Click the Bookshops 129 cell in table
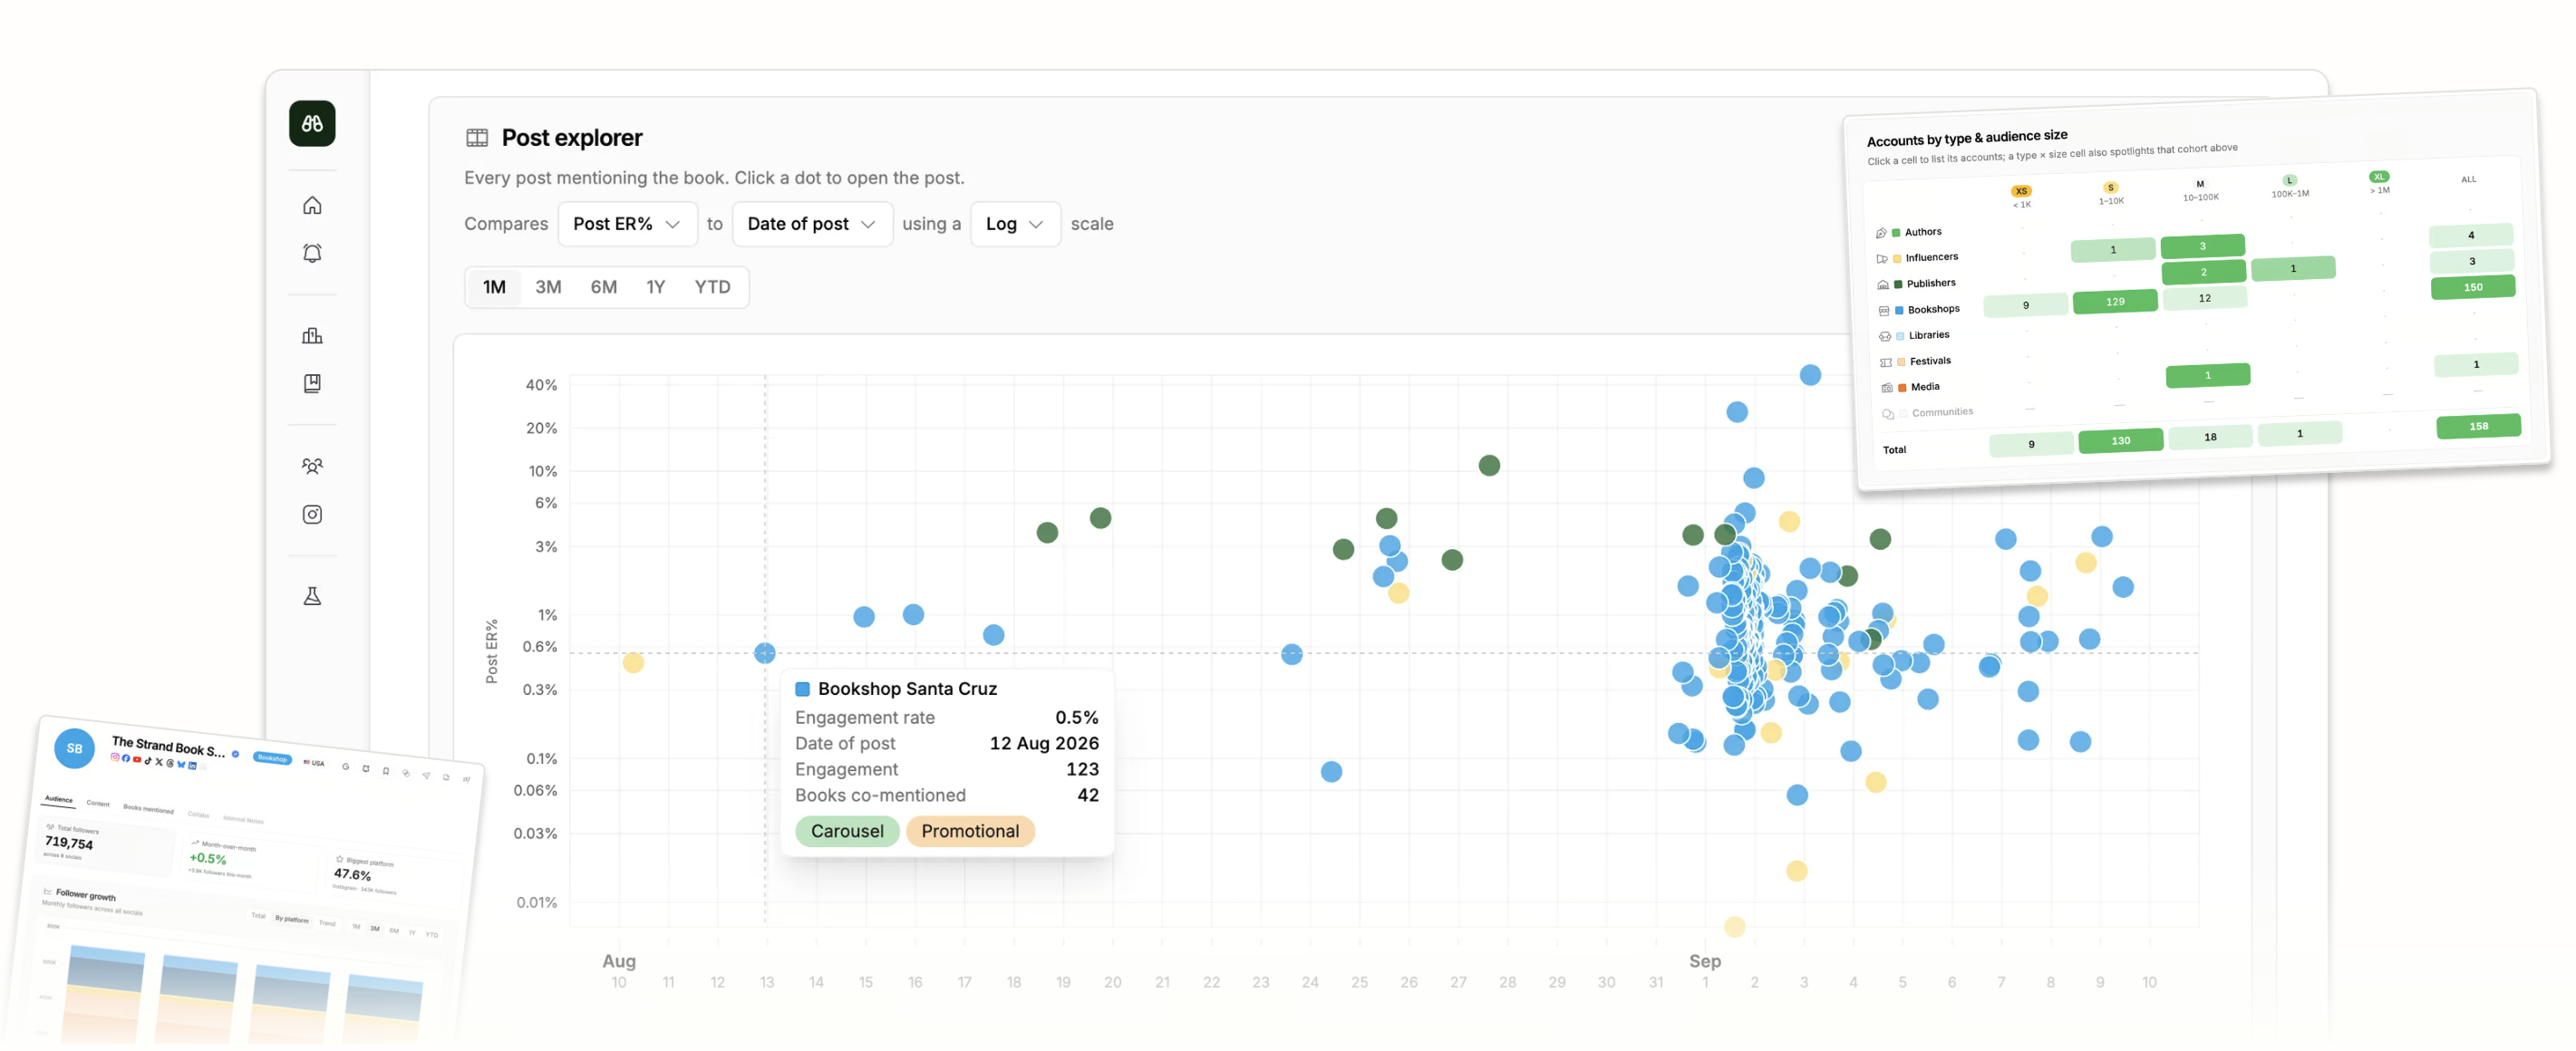This screenshot has width=2576, height=1051. pyautogui.click(x=2115, y=301)
